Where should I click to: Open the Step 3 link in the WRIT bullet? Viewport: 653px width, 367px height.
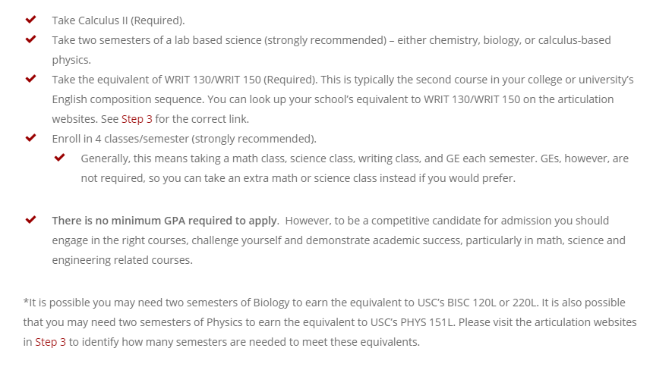pyautogui.click(x=137, y=119)
